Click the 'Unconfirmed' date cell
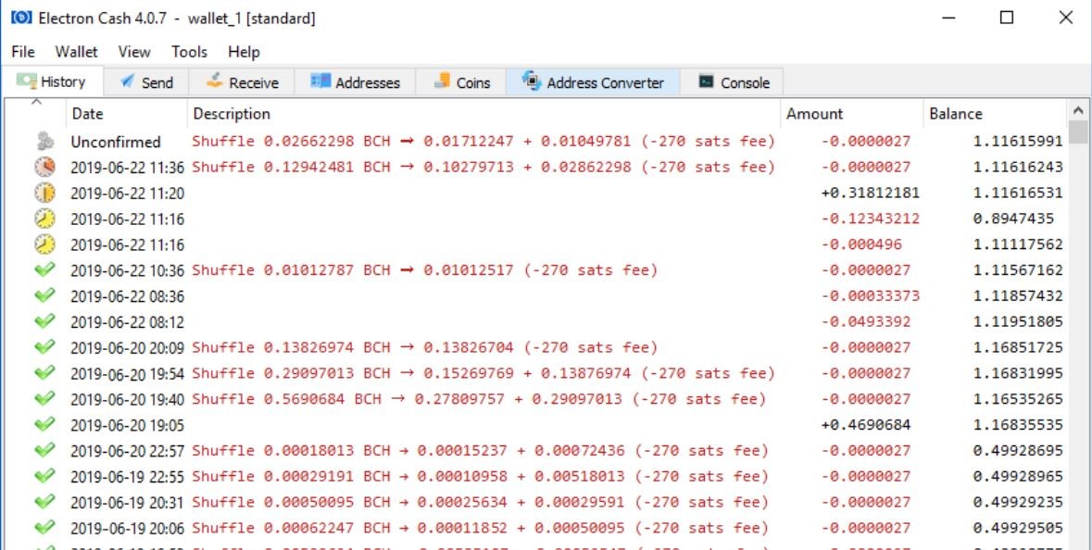1092x550 pixels. click(116, 142)
